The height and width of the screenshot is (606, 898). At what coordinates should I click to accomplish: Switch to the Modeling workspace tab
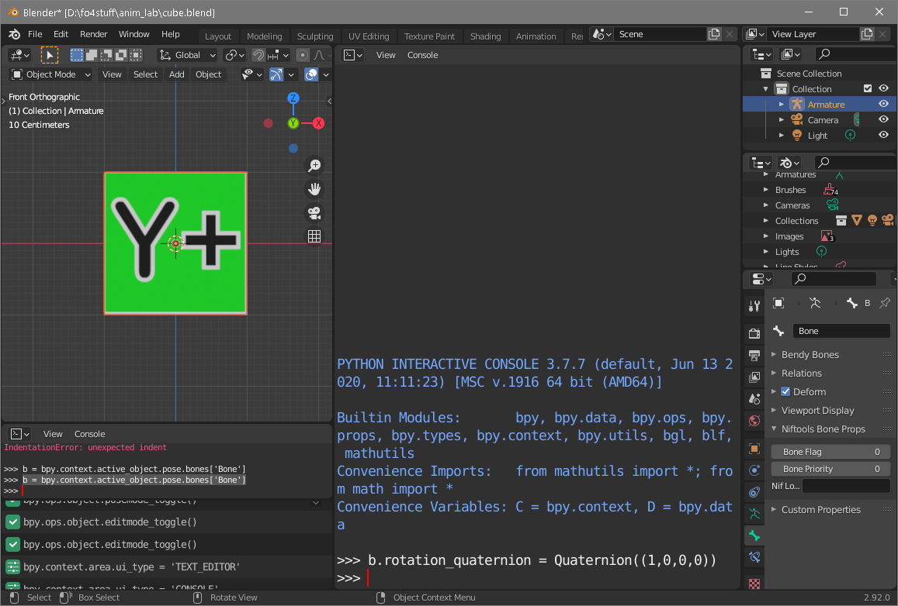(x=264, y=36)
